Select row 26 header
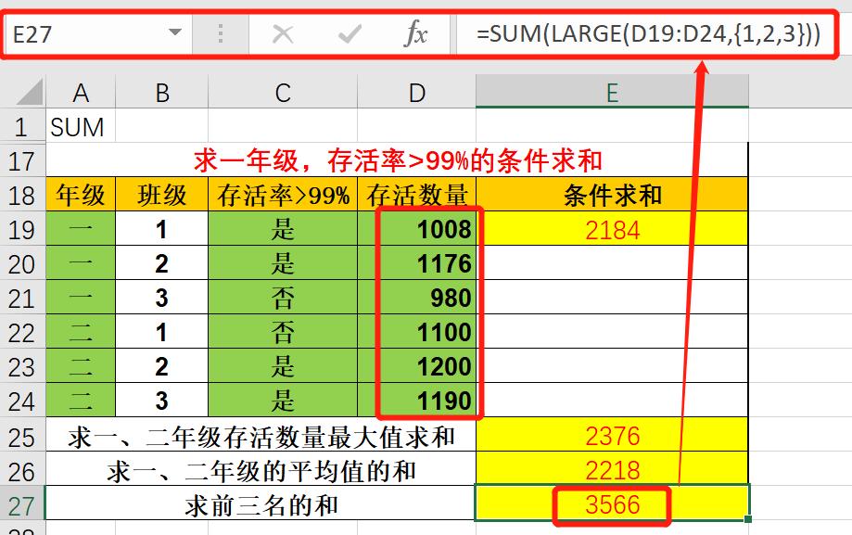The height and width of the screenshot is (535, 852). tap(22, 470)
